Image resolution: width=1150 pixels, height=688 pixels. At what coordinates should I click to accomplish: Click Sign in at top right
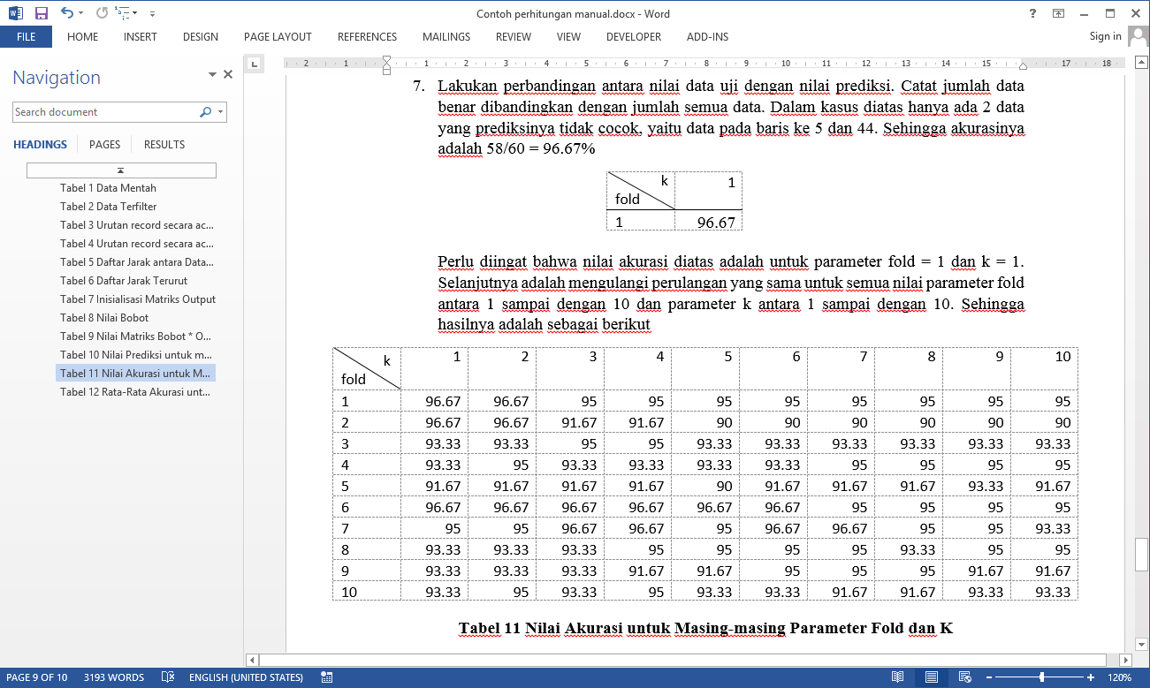1105,36
